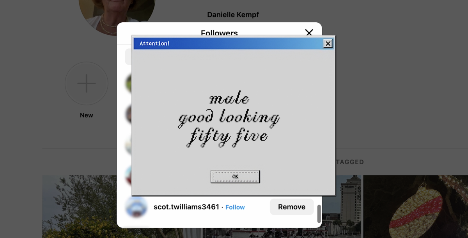
Task: Follow scot.twilliams3461 back
Action: [x=235, y=207]
